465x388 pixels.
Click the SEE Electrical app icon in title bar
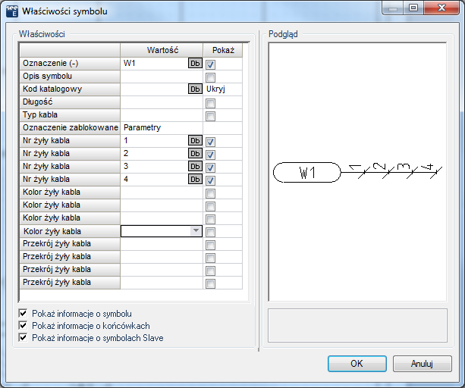tap(12, 11)
